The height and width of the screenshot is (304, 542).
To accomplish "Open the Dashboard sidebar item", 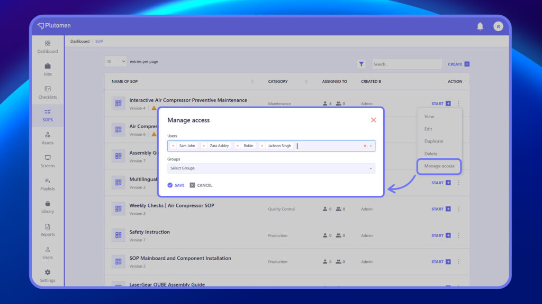I will [x=47, y=47].
